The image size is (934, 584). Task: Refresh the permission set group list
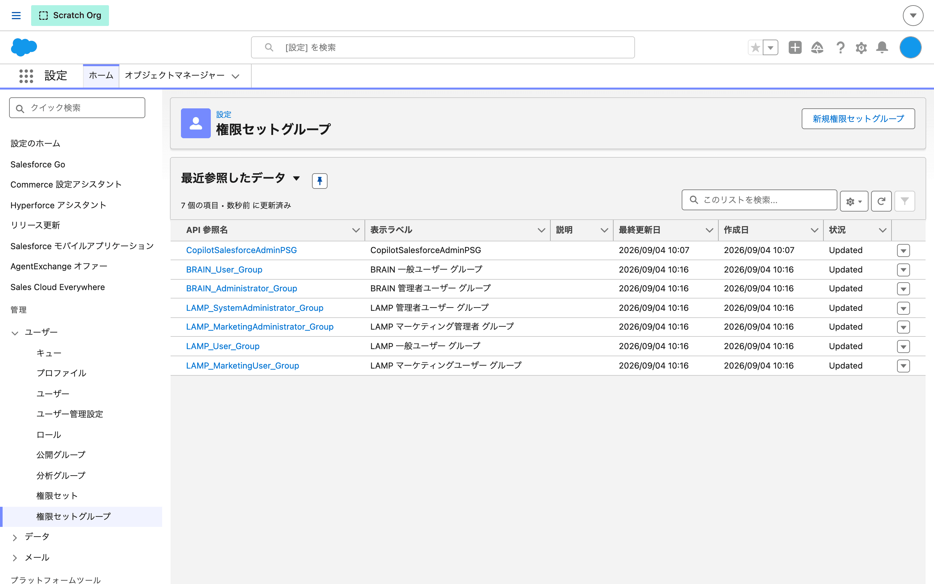point(881,201)
